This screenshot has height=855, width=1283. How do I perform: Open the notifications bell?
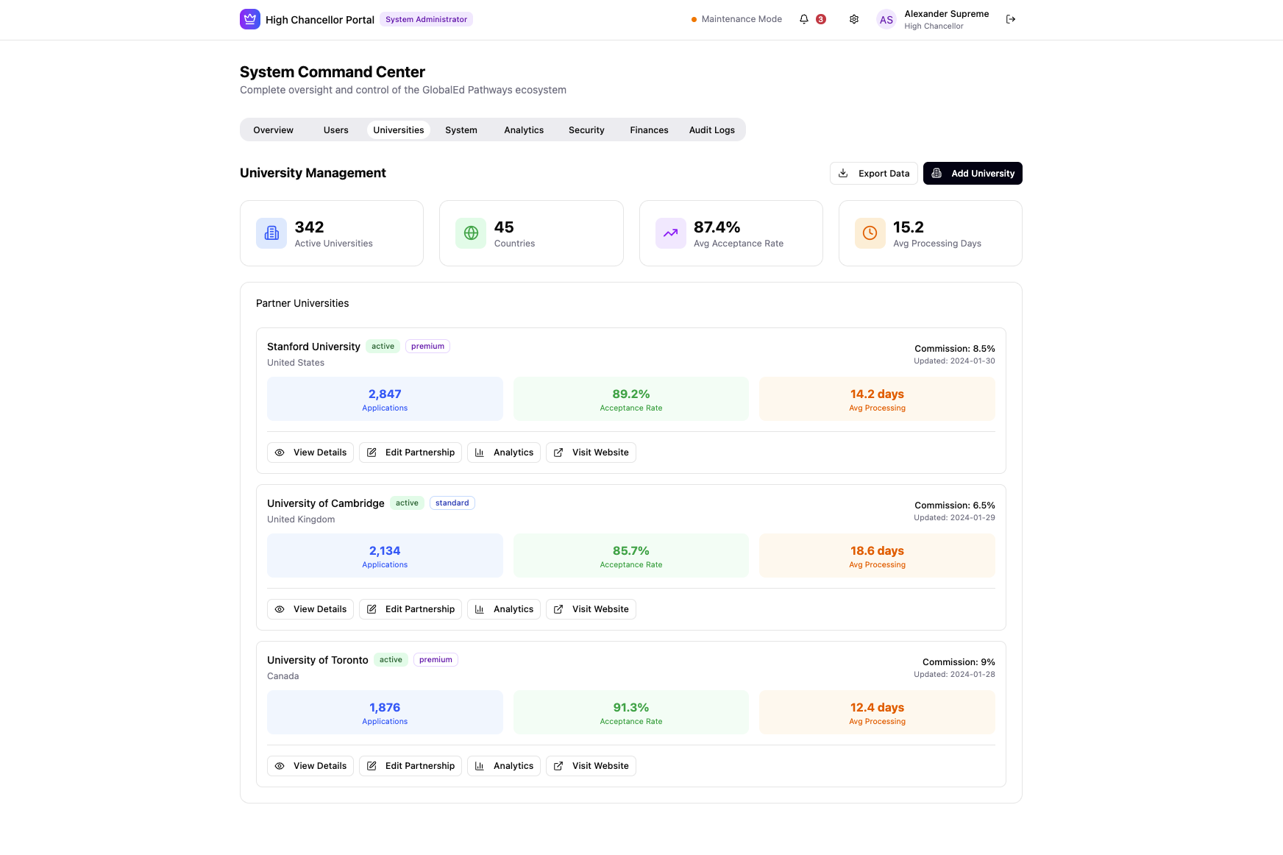pos(804,19)
